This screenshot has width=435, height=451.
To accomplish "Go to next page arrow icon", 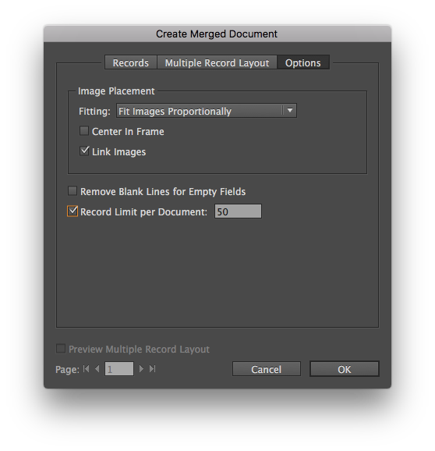I will [x=141, y=369].
